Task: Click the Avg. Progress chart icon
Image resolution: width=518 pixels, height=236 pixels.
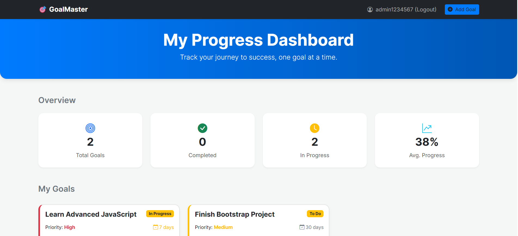Action: click(x=427, y=128)
